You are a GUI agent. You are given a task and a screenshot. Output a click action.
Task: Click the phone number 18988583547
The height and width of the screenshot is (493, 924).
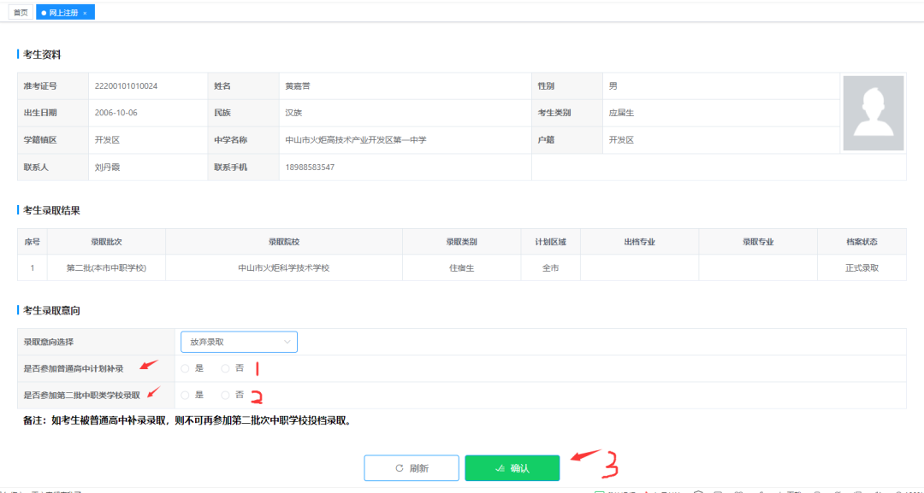coord(310,167)
